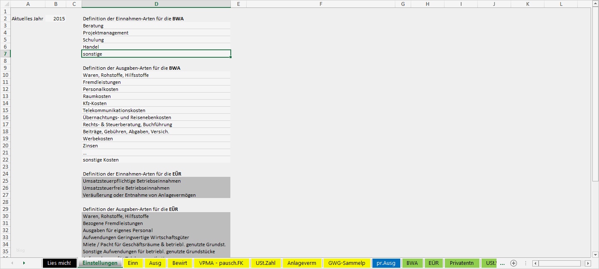Open the Bewirt sheet tab
The width and height of the screenshot is (599, 269).
180,263
